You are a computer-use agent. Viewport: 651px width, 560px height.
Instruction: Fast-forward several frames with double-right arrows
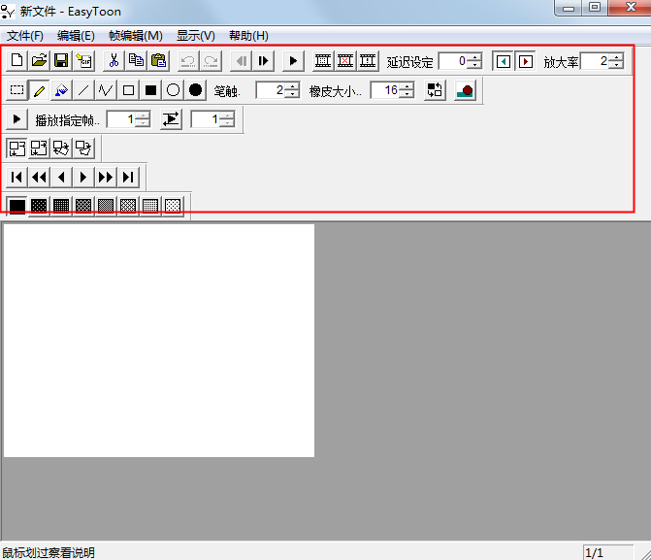(106, 178)
